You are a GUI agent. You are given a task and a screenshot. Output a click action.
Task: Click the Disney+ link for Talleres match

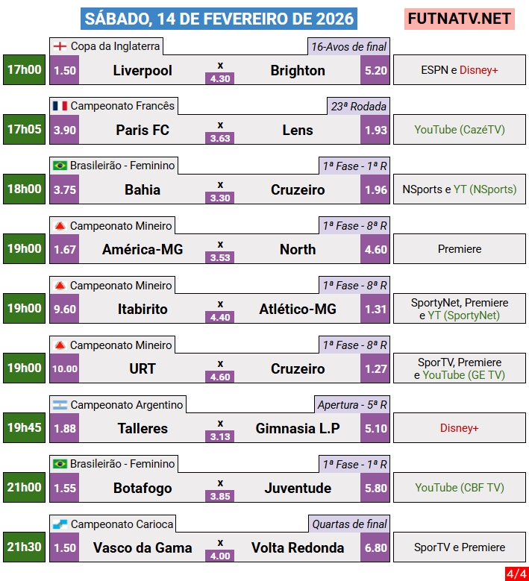pos(460,428)
